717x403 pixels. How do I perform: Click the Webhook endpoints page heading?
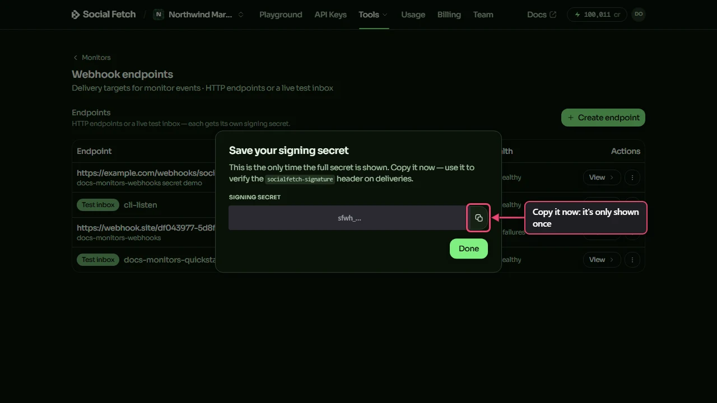(122, 74)
